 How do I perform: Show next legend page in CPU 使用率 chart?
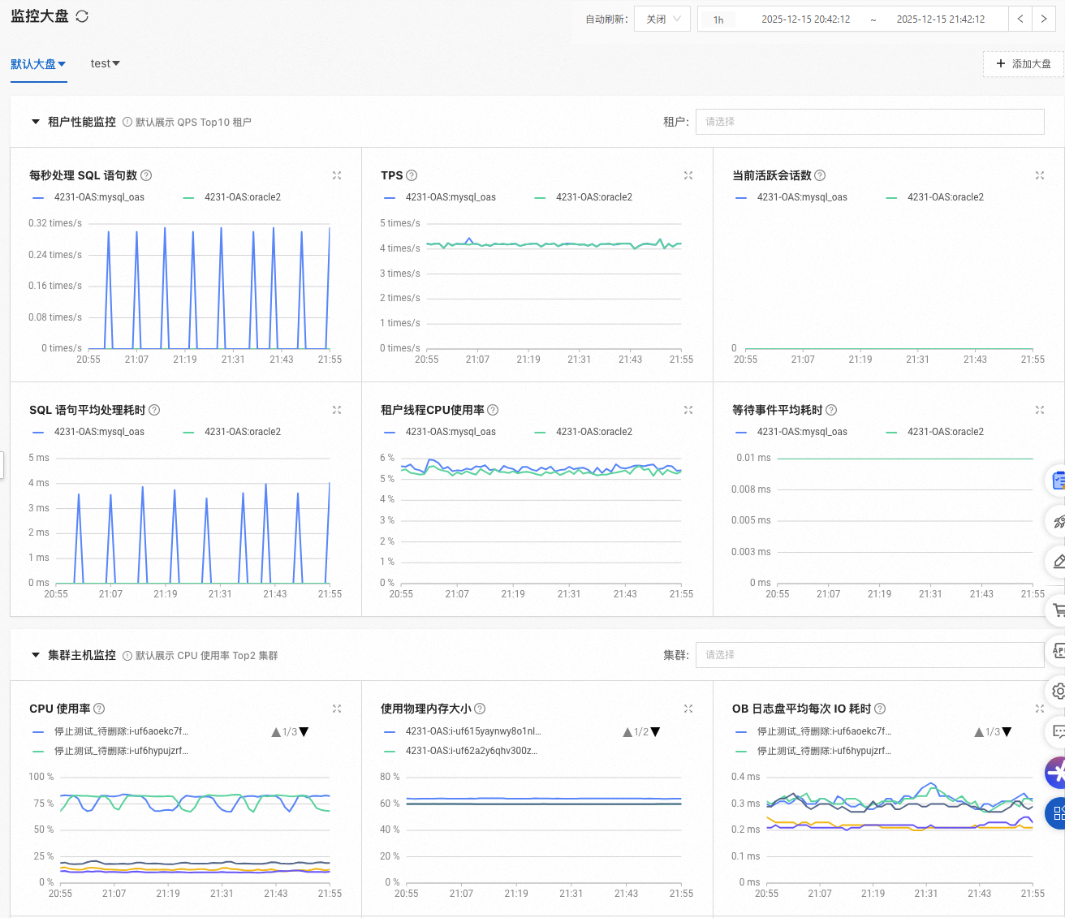304,732
